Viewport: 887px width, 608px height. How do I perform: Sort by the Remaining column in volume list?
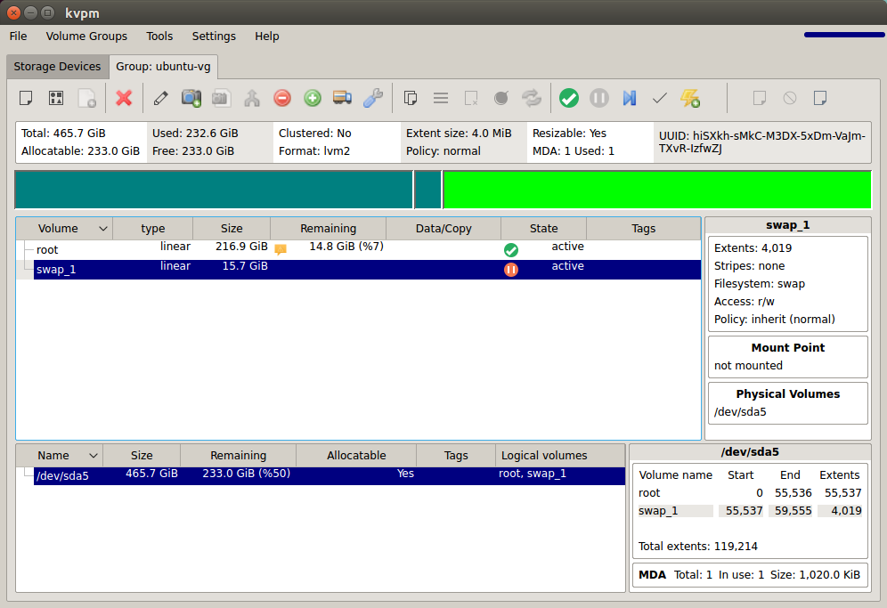(x=328, y=229)
